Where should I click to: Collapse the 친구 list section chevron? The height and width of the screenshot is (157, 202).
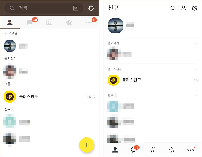click(x=196, y=96)
